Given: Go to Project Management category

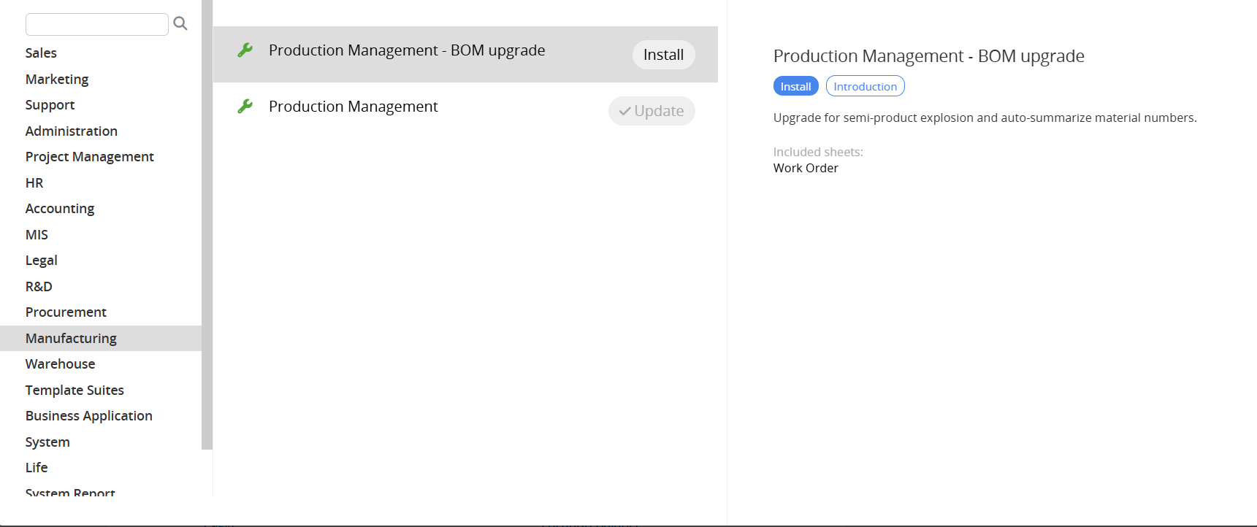Looking at the screenshot, I should coord(89,157).
